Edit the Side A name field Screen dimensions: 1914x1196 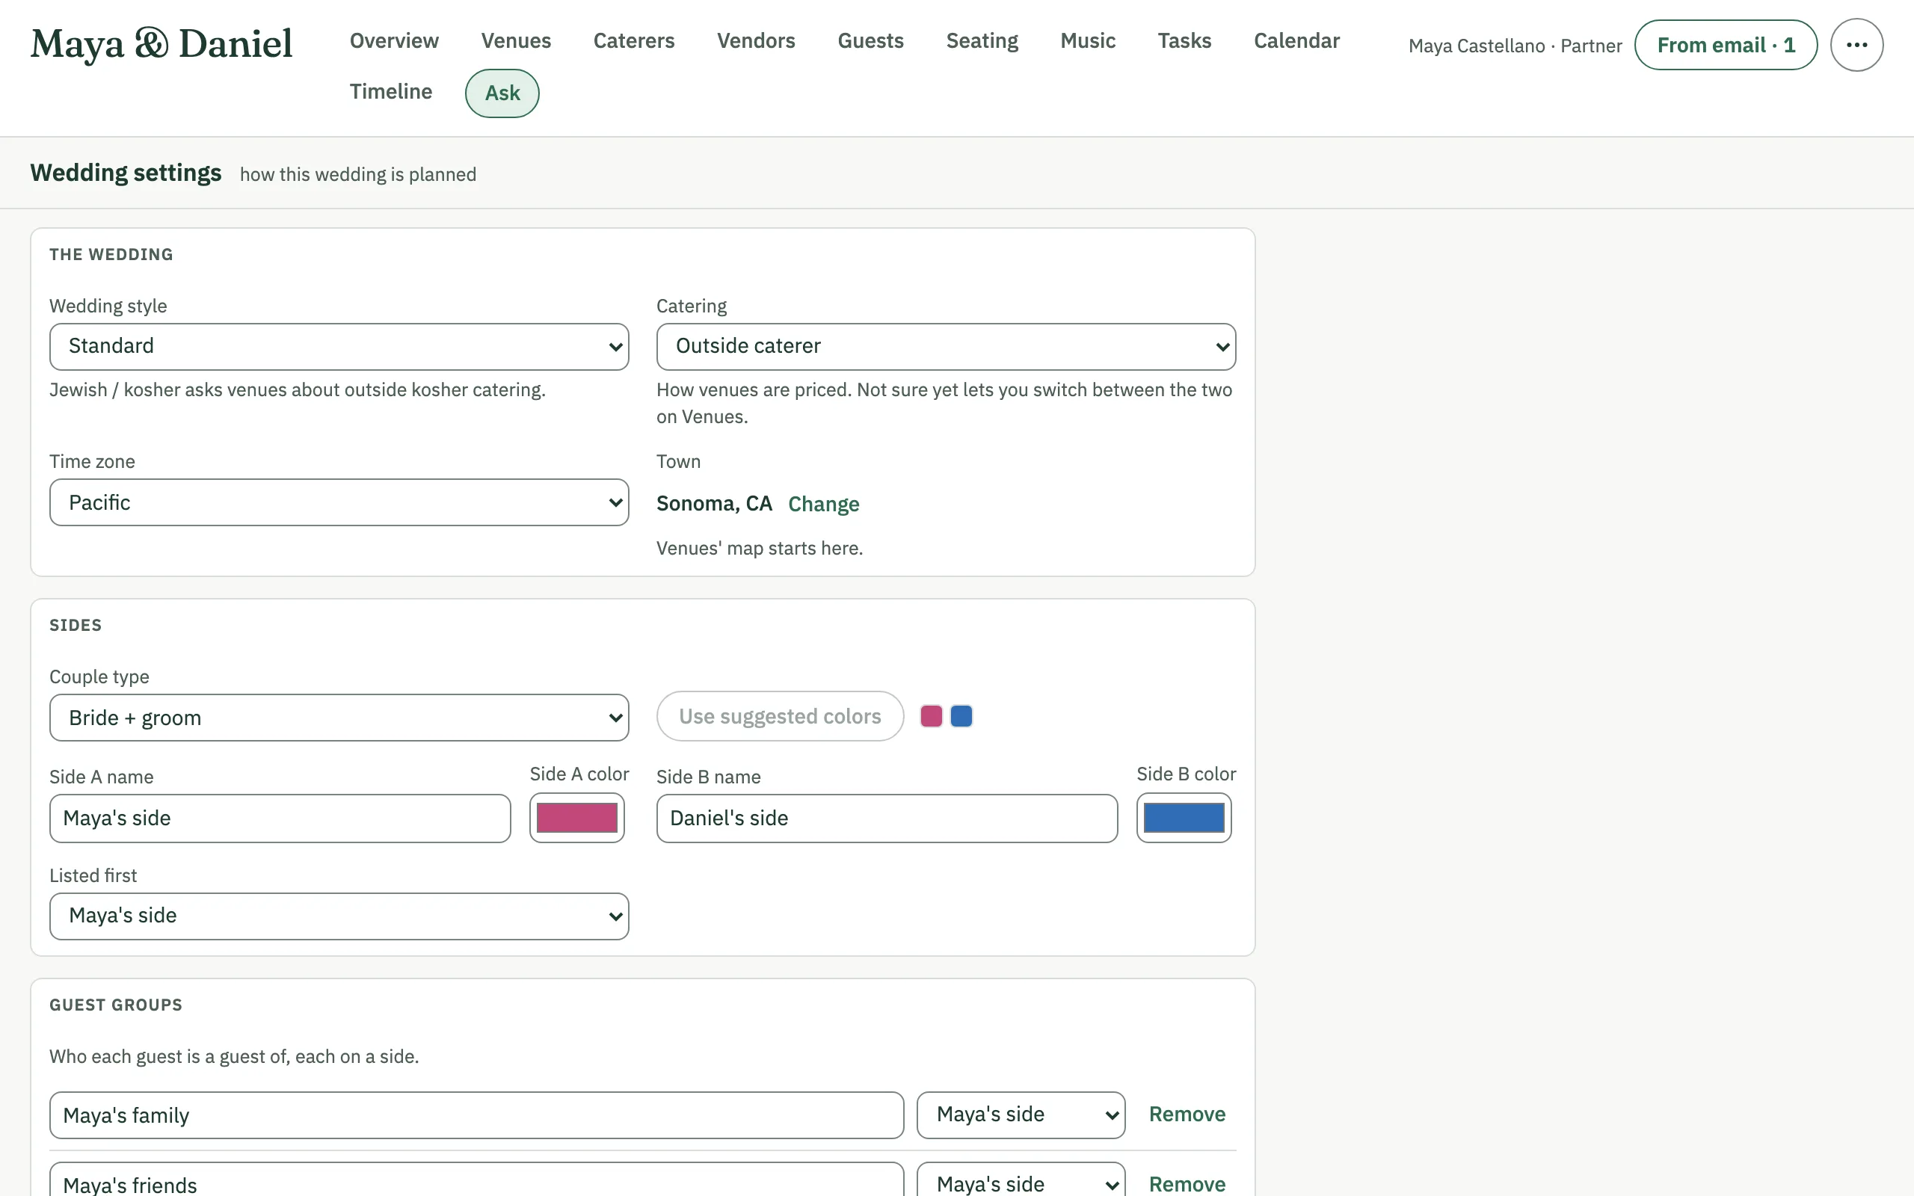point(280,818)
